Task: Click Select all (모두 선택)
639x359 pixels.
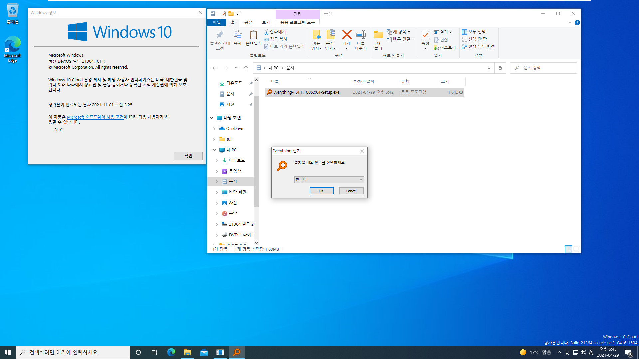Action: (474, 32)
